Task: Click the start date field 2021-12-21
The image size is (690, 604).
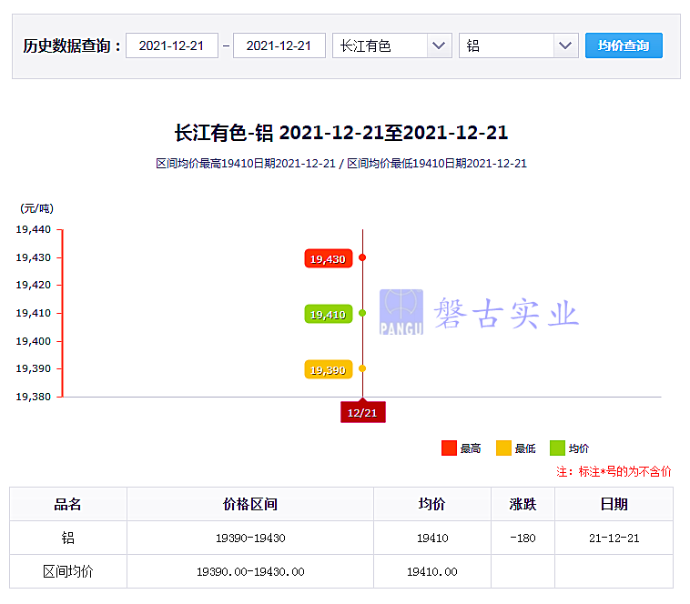Action: click(172, 45)
